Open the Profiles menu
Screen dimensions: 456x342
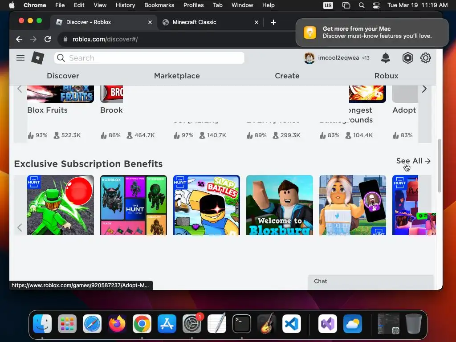(193, 5)
